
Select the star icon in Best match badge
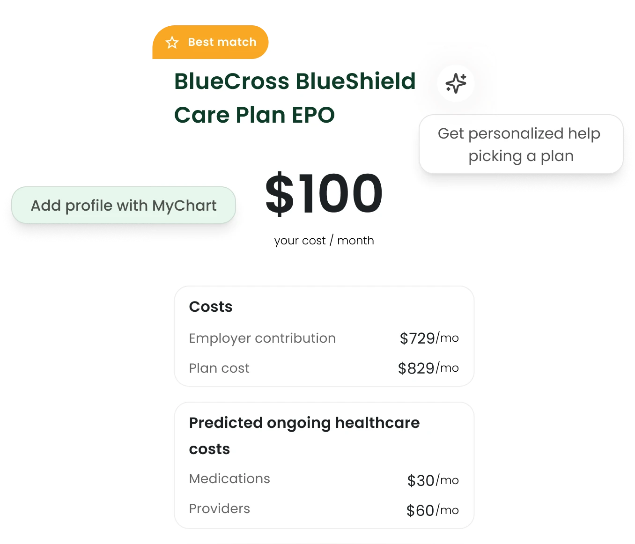pyautogui.click(x=172, y=42)
